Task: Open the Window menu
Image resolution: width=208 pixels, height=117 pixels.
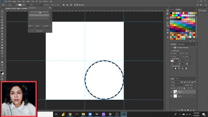Action: 46,1
